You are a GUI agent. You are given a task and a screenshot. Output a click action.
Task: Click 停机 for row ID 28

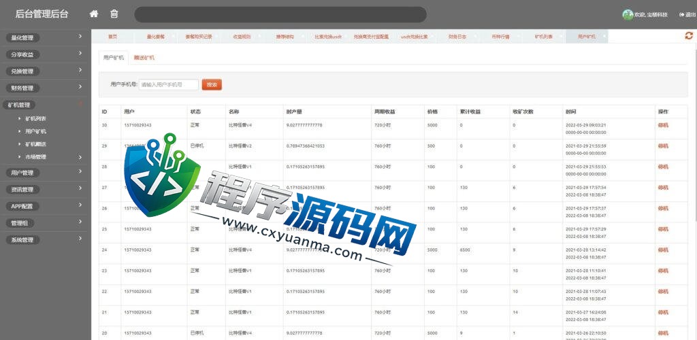(x=663, y=167)
